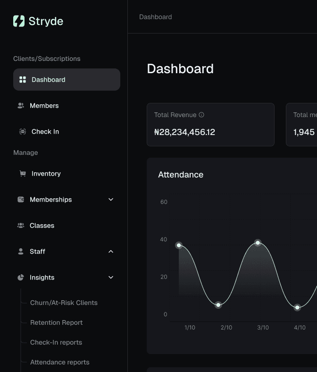Open Check-In reports under Insights
Screen dimensions: 317x372
(x=56, y=342)
